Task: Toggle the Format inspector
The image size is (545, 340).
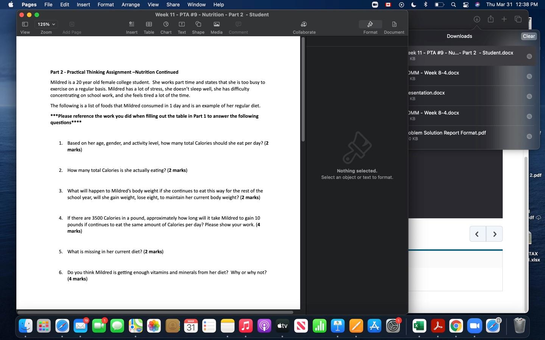Action: 370,26
